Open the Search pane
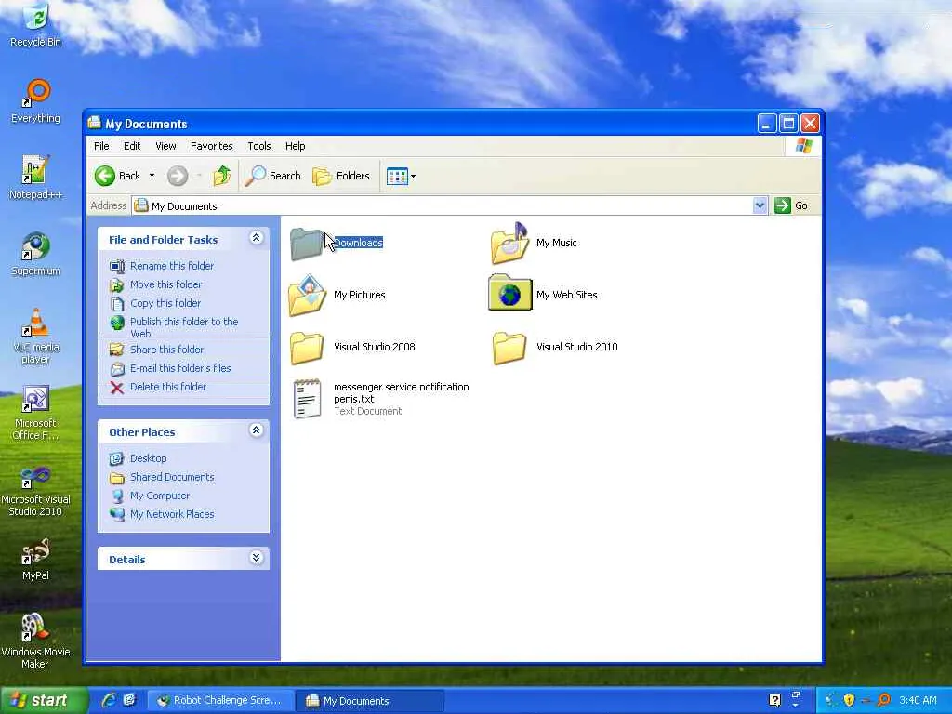This screenshot has width=952, height=714. (x=272, y=176)
